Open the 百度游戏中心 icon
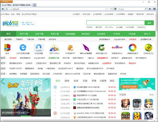The width and height of the screenshot is (158, 122). 117,47
